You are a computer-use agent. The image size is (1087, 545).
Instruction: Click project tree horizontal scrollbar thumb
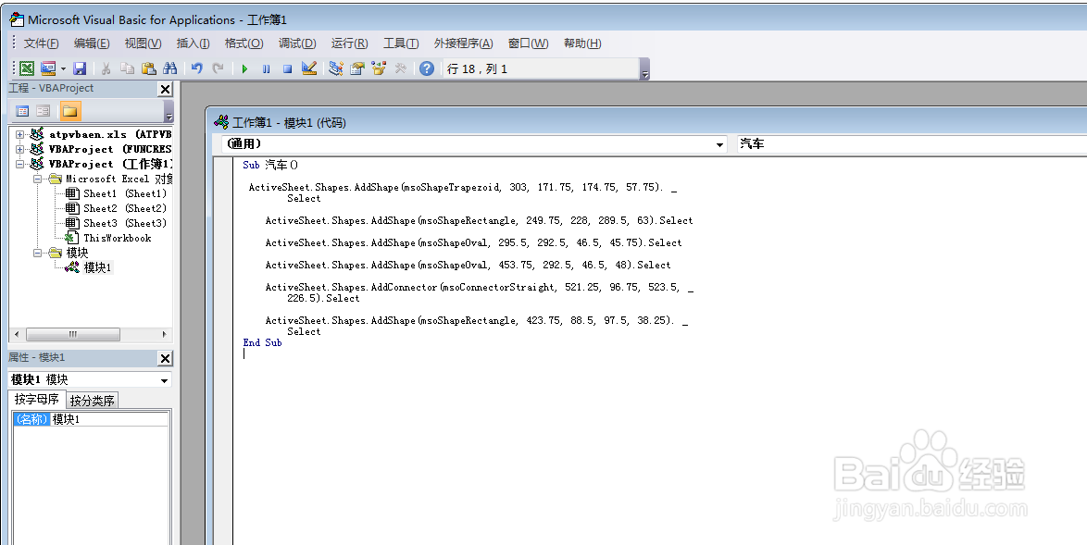(73, 334)
